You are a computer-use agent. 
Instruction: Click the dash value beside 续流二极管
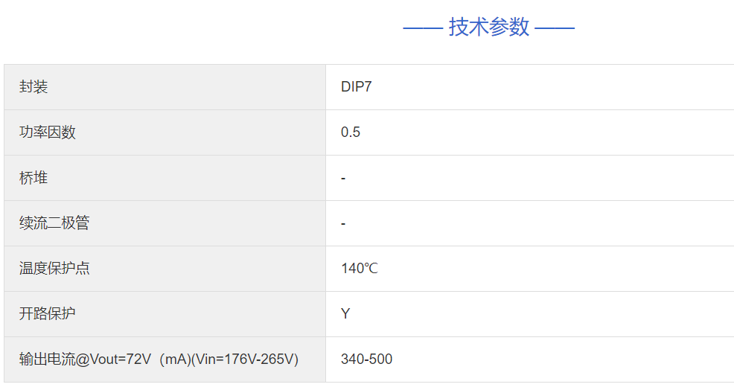click(343, 224)
